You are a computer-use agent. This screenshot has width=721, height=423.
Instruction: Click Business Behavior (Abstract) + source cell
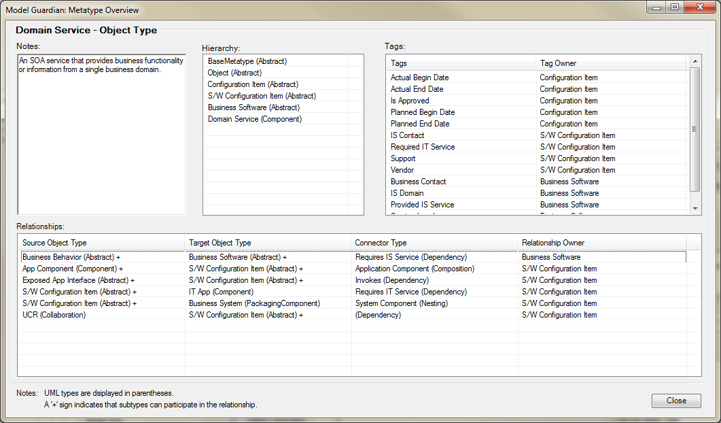(71, 257)
